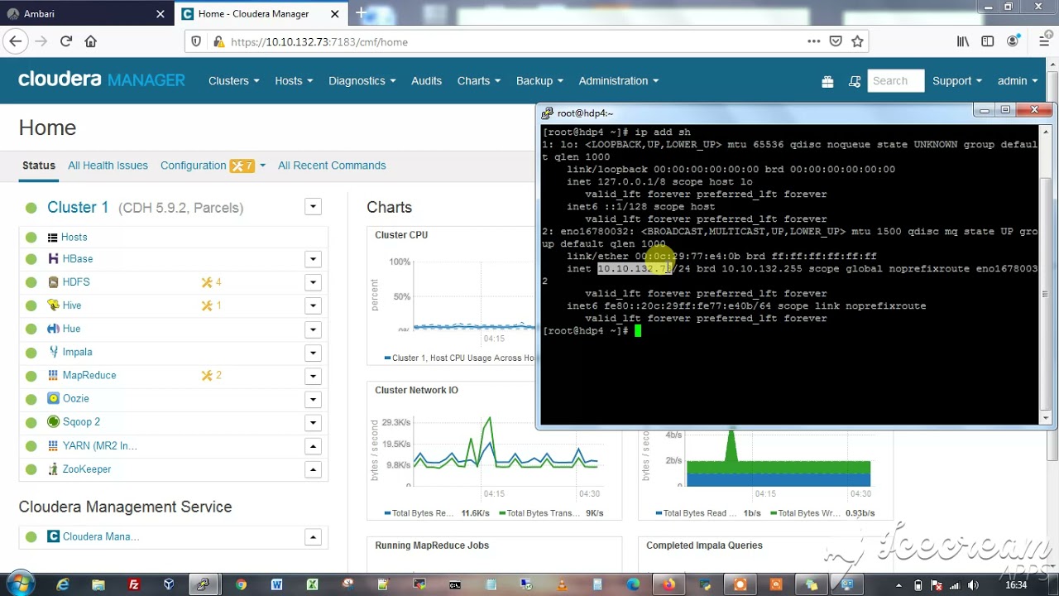Viewport: 1059px width, 596px height.
Task: Bookmark this page with star icon
Action: [858, 41]
